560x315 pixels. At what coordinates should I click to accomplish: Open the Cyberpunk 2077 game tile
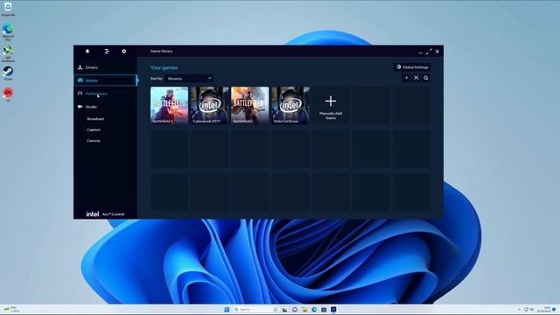click(x=210, y=105)
